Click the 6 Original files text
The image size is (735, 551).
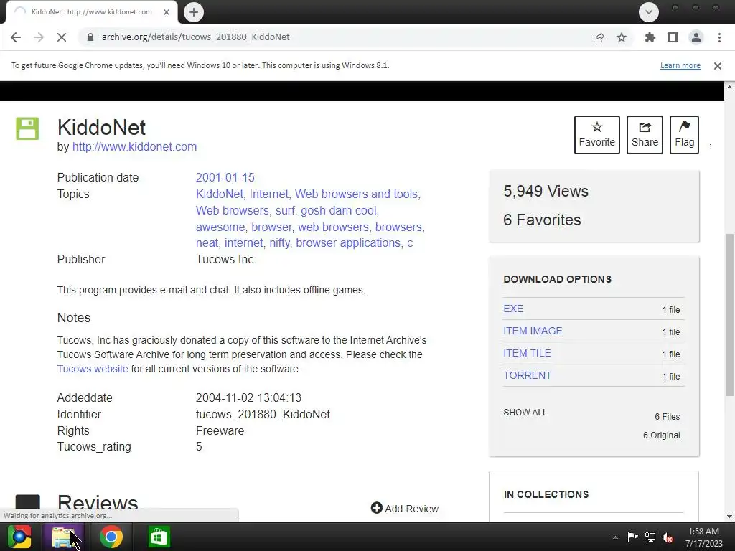pyautogui.click(x=661, y=435)
